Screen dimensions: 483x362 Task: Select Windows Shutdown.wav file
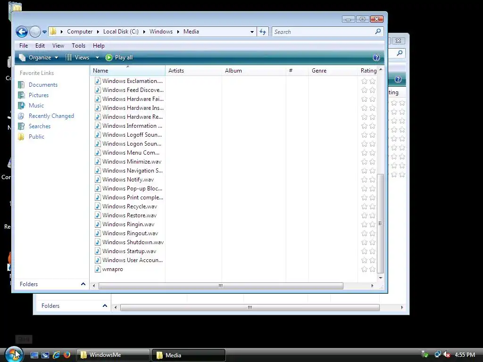[x=133, y=242]
